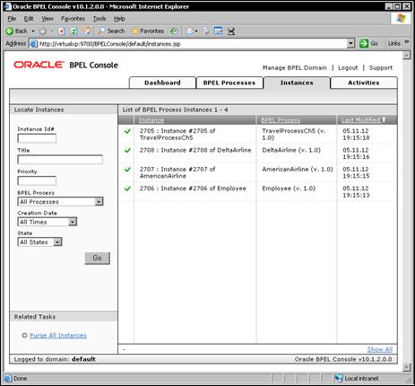The width and height of the screenshot is (415, 386).
Task: Sort by the Instance column header
Action: coord(151,120)
